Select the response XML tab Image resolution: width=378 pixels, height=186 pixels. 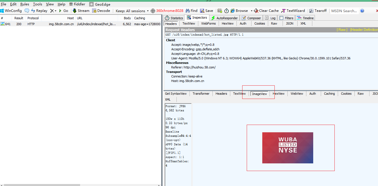pos(168,100)
